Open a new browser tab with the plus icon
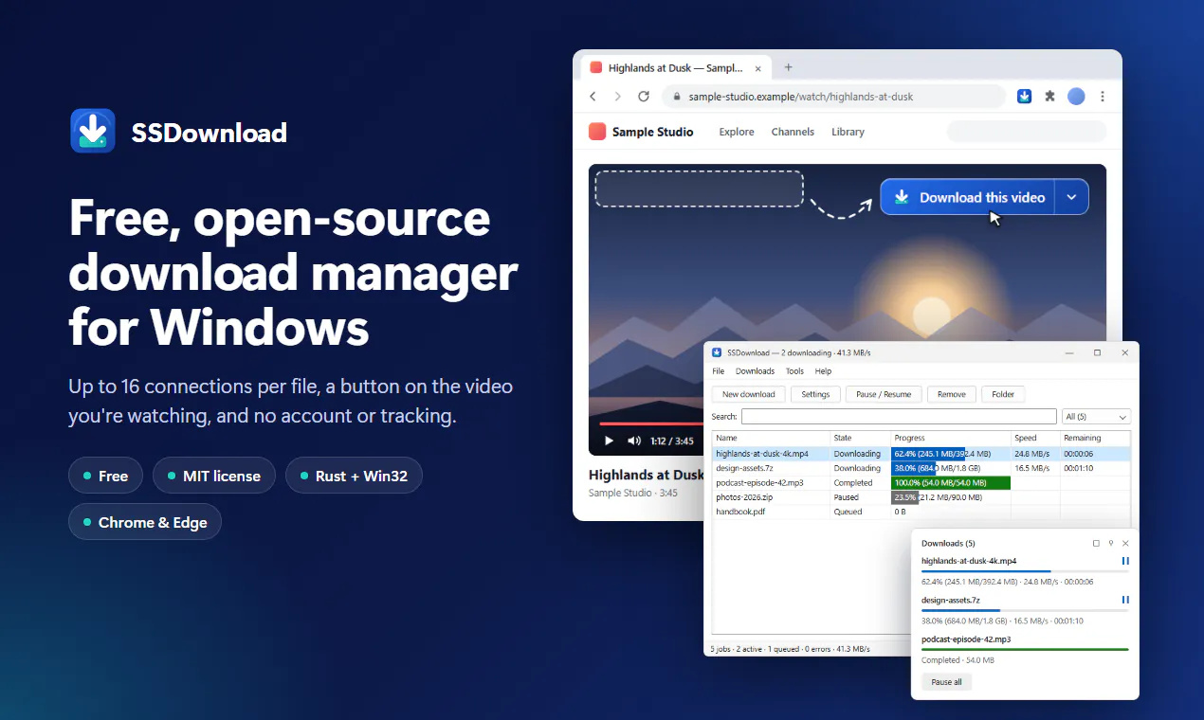The image size is (1204, 720). tap(788, 67)
